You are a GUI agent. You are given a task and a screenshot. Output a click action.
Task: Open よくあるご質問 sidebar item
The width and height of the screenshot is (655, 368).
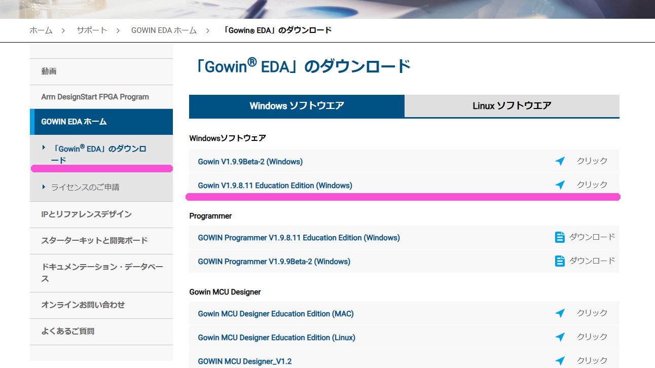coord(101,332)
